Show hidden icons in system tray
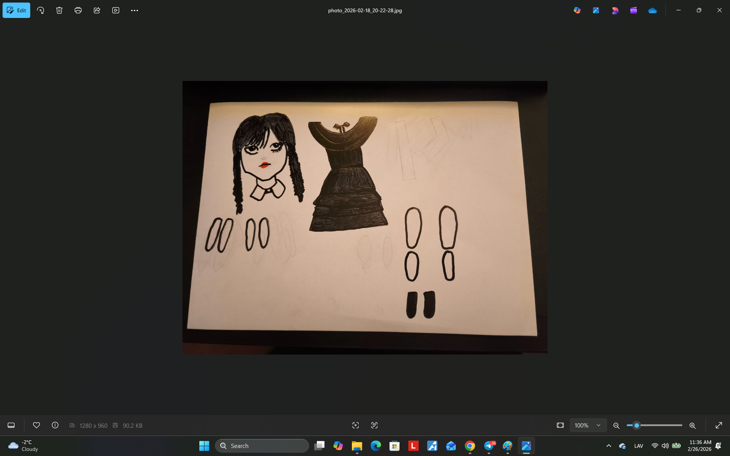Viewport: 730px width, 456px height. pos(609,446)
